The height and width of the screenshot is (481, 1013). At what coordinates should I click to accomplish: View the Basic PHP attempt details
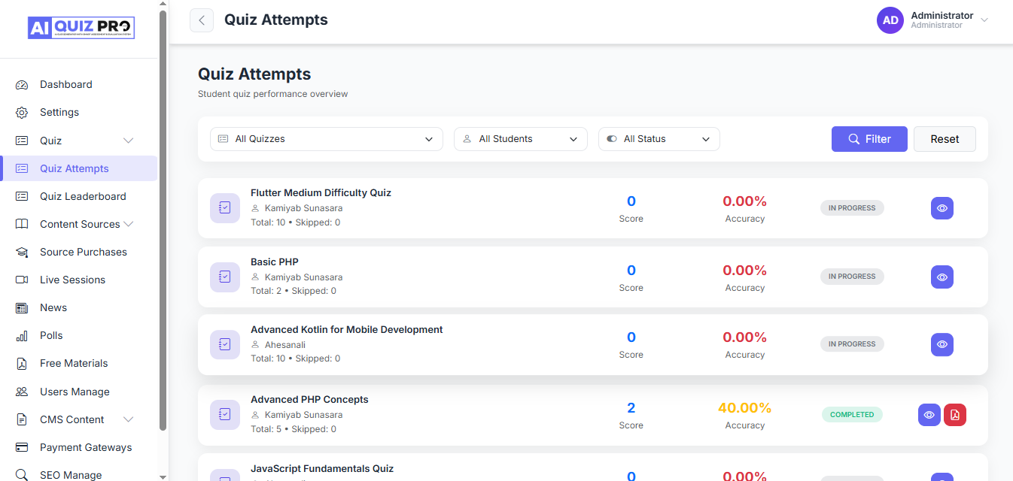pyautogui.click(x=942, y=277)
